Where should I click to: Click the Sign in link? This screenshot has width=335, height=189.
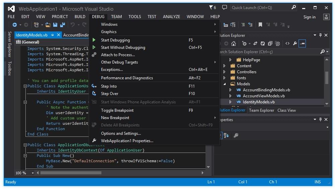tap(309, 17)
